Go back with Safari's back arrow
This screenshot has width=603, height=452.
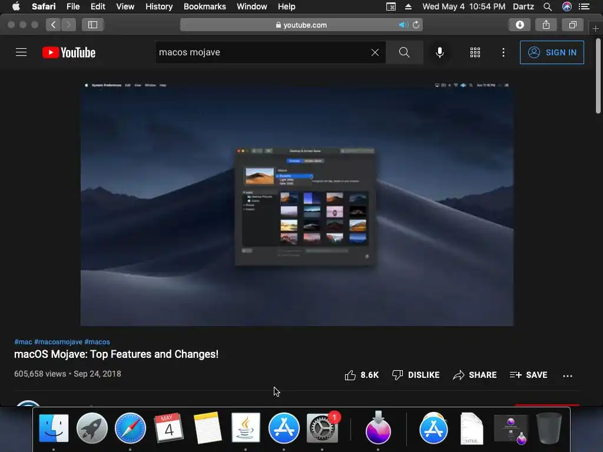click(x=53, y=25)
